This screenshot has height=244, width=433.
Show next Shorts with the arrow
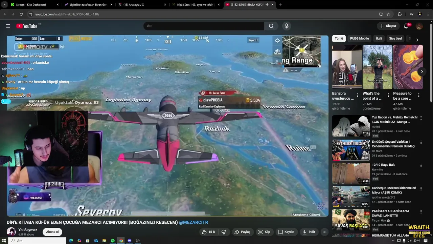tap(422, 72)
